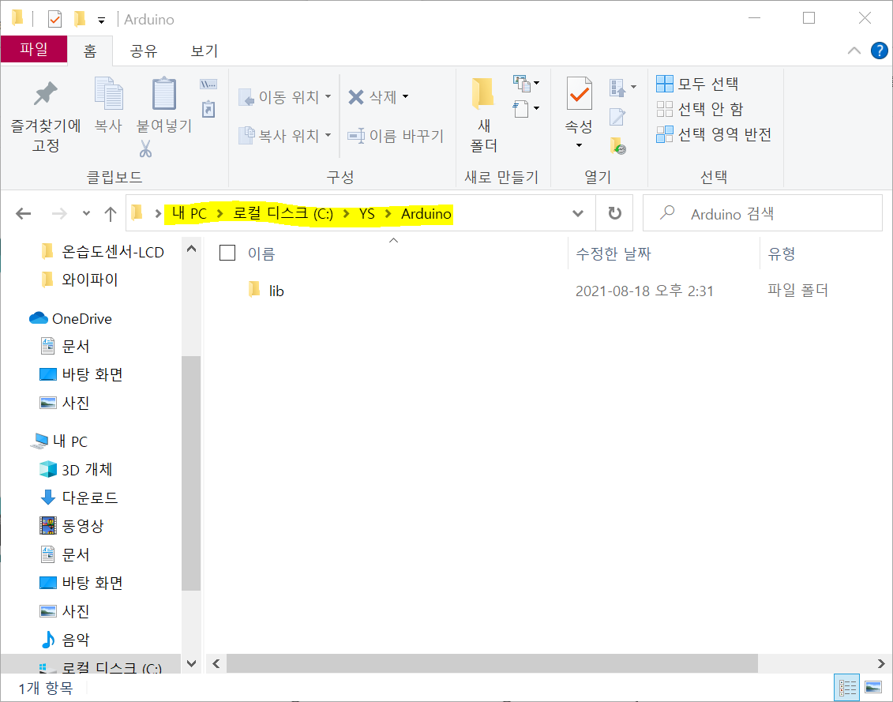Go up one folder level

111,214
